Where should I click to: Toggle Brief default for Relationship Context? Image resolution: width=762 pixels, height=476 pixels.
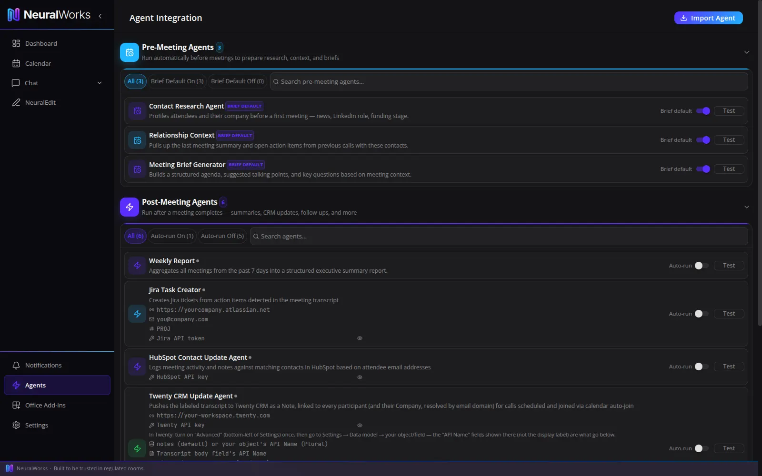[x=703, y=140]
